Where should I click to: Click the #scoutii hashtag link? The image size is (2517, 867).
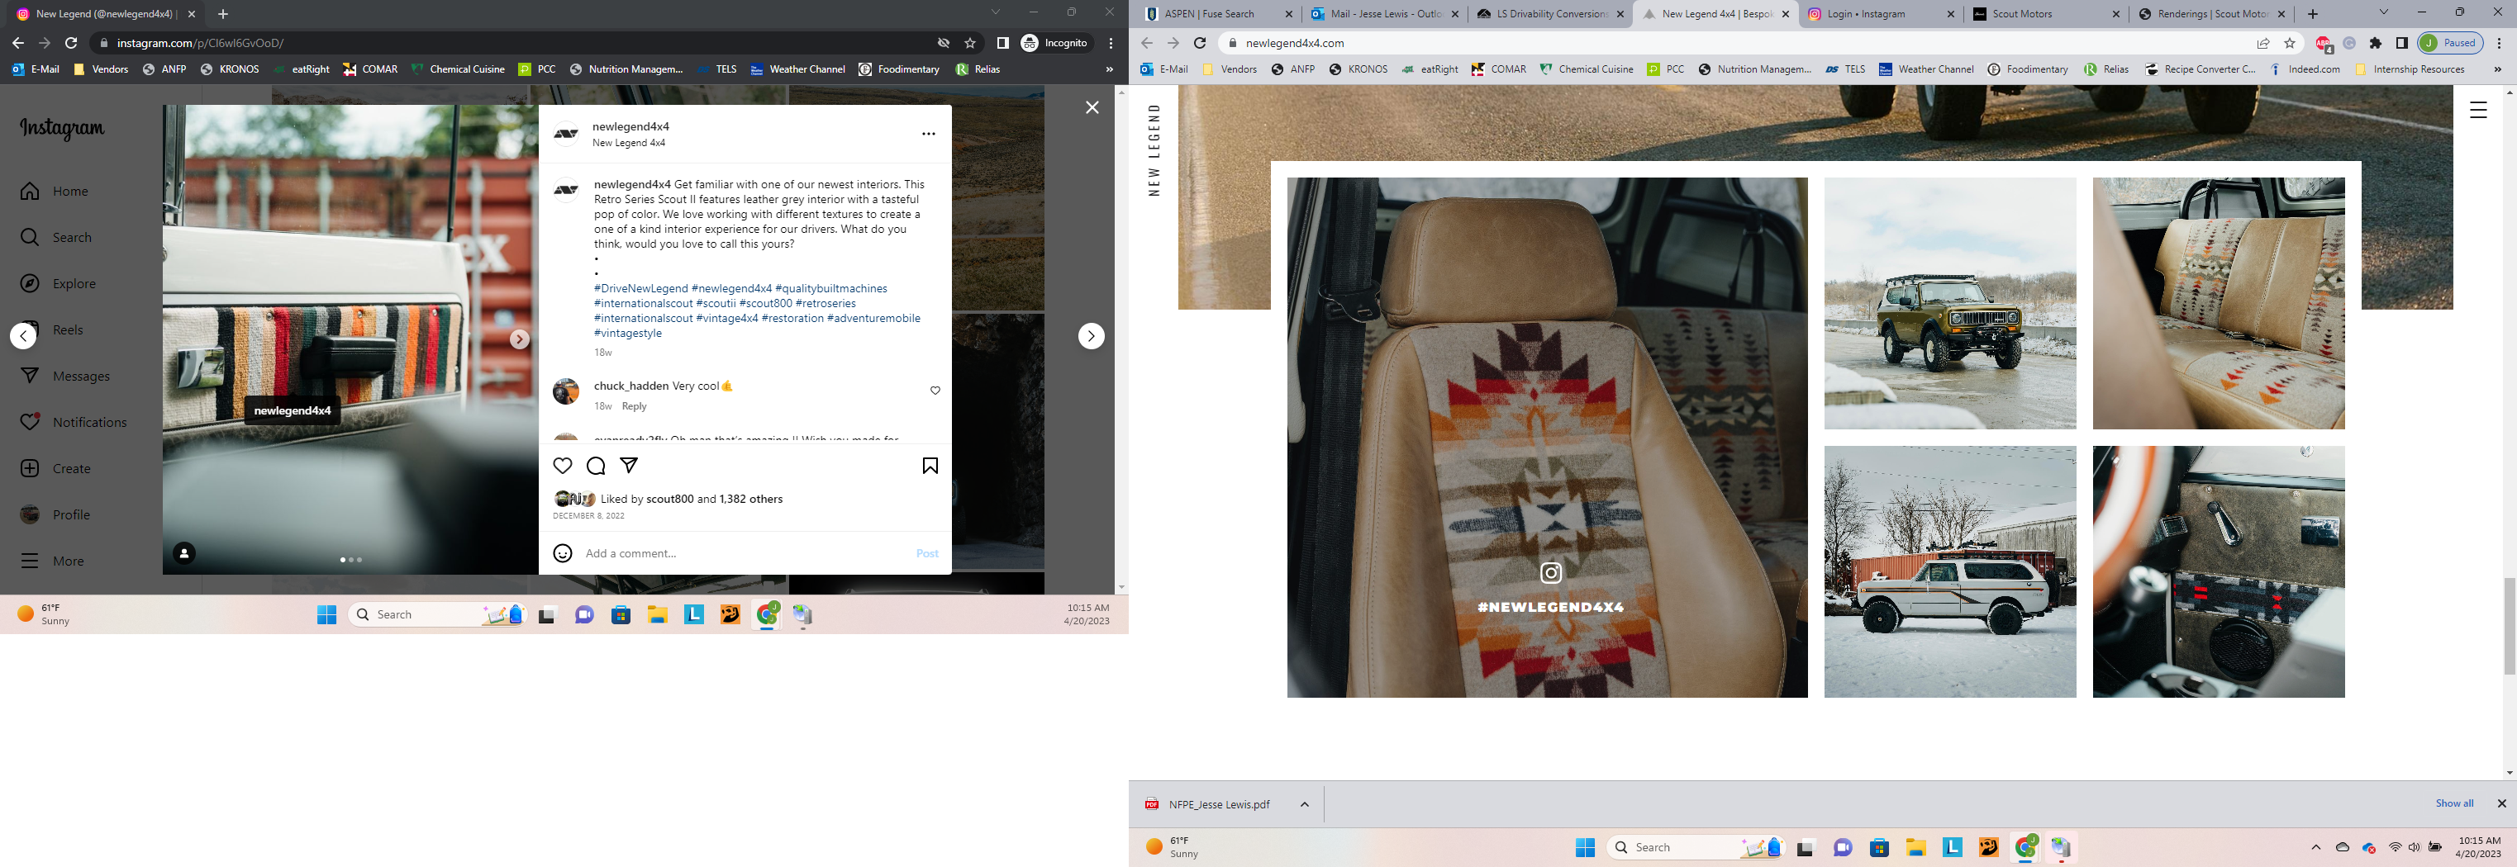click(716, 304)
